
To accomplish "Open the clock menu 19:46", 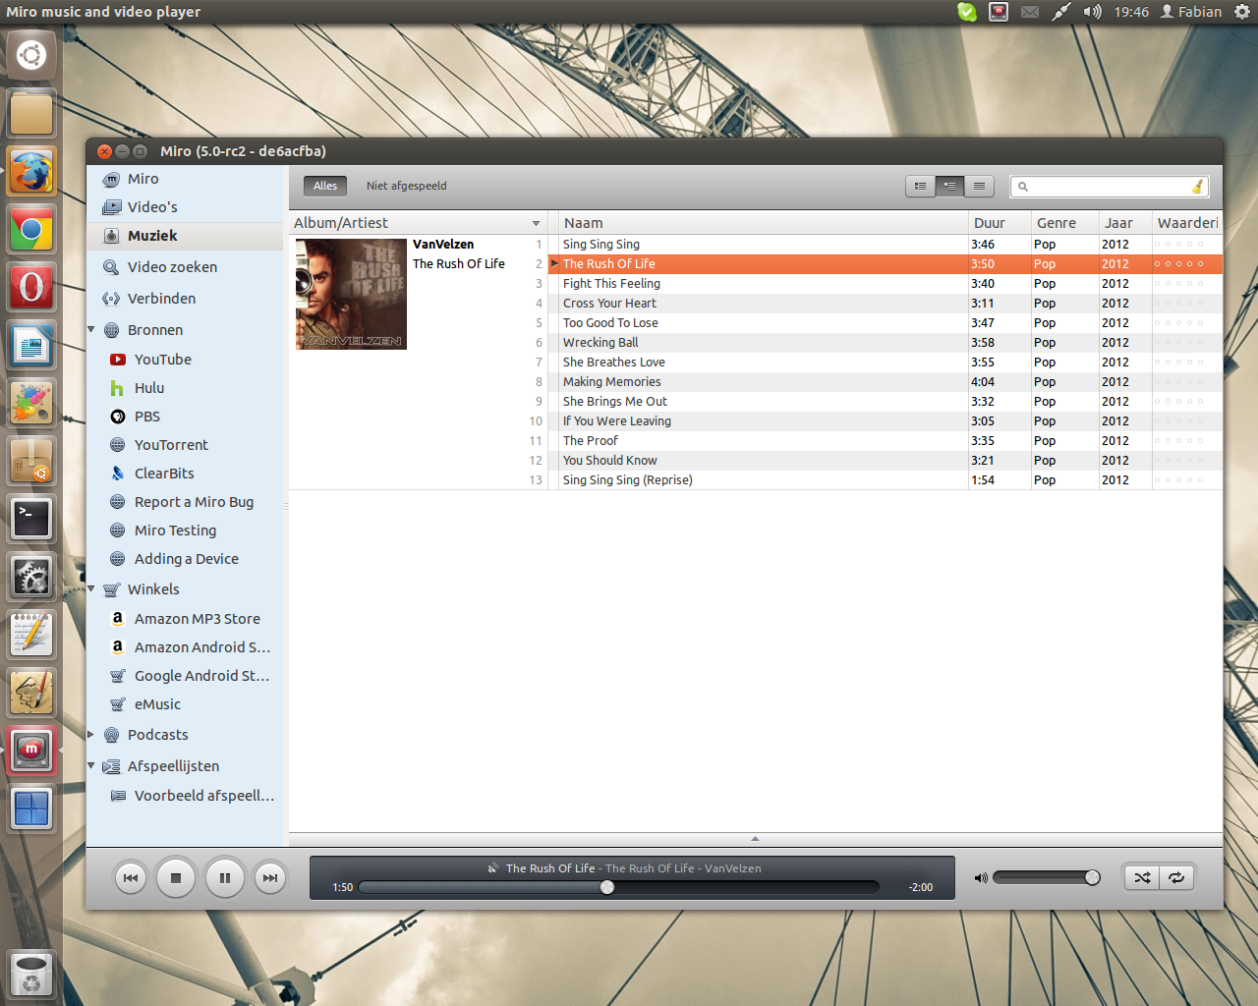I will click(1131, 12).
